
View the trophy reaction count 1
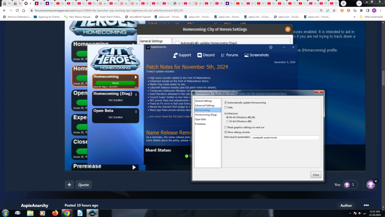(353, 185)
